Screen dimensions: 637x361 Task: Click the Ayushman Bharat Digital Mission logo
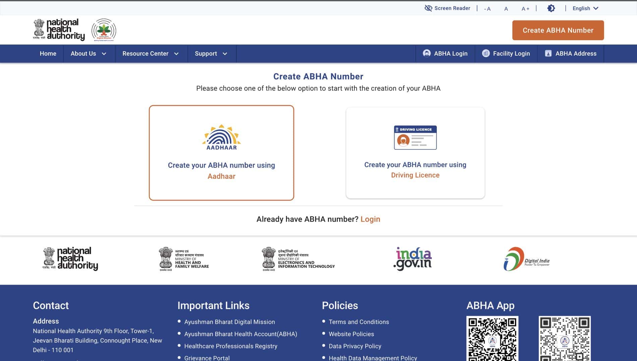coord(104,30)
